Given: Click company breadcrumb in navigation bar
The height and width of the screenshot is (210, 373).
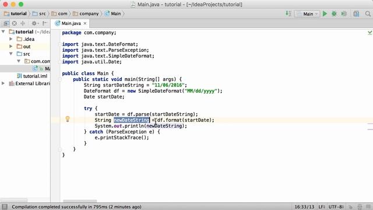Looking at the screenshot, I should [86, 13].
